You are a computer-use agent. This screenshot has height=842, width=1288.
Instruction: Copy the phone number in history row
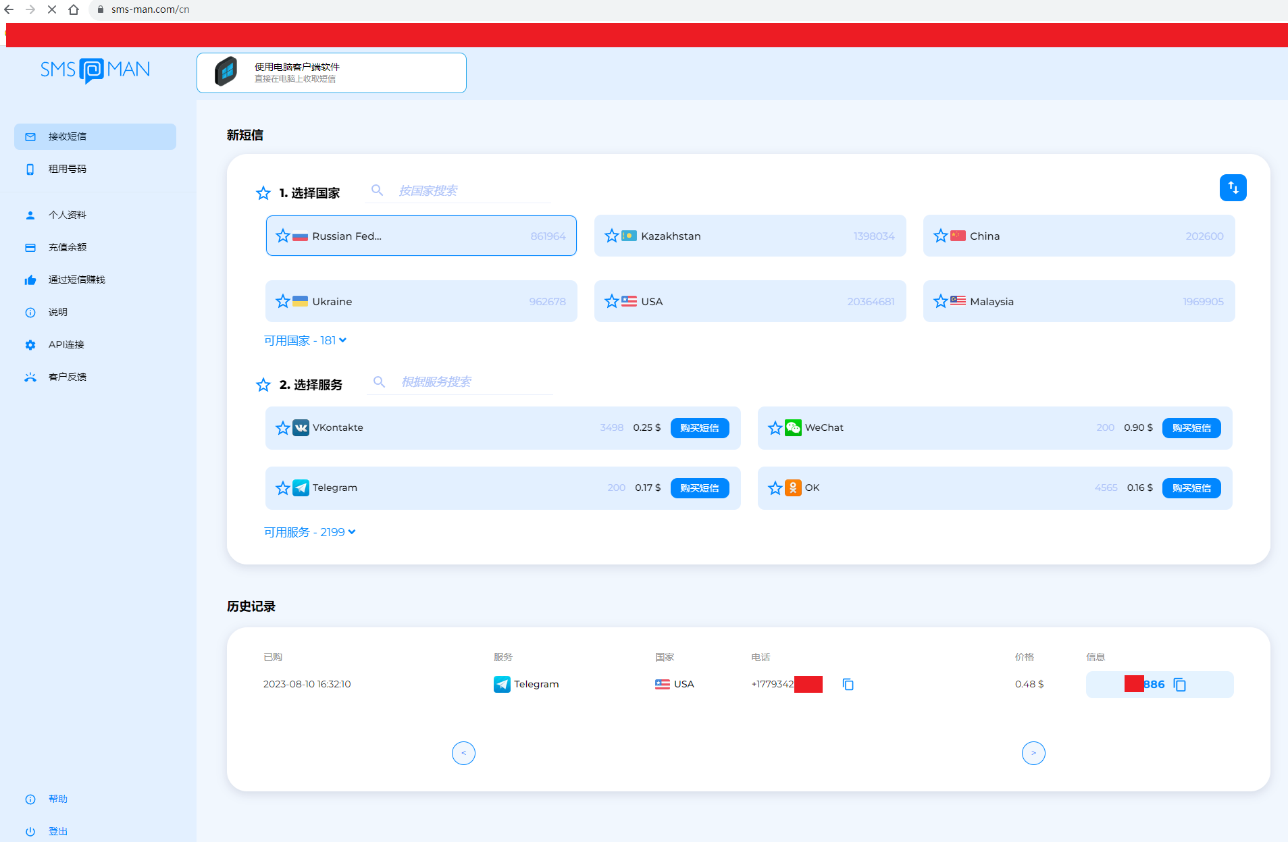click(848, 685)
